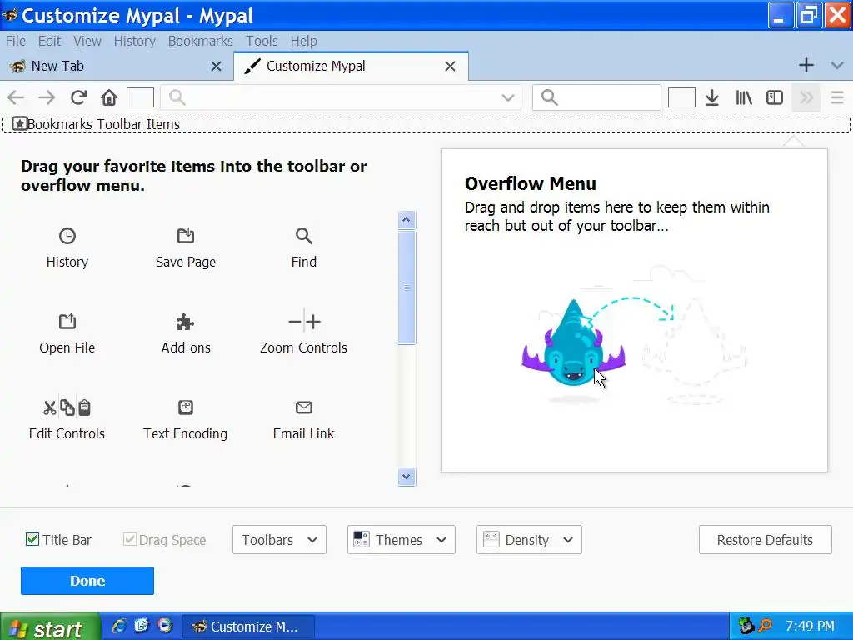
Task: Open the Tools menu
Action: (x=262, y=42)
